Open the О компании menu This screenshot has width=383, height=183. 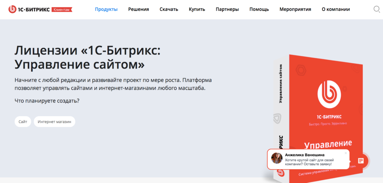(x=336, y=9)
